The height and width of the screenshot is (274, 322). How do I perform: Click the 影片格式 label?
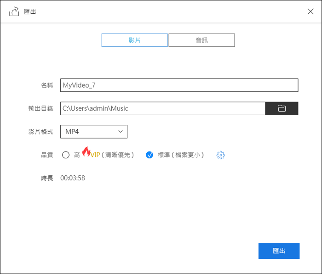click(x=40, y=132)
